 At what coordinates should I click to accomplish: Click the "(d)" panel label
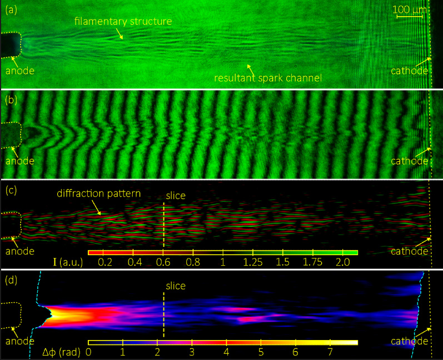[x=11, y=281]
